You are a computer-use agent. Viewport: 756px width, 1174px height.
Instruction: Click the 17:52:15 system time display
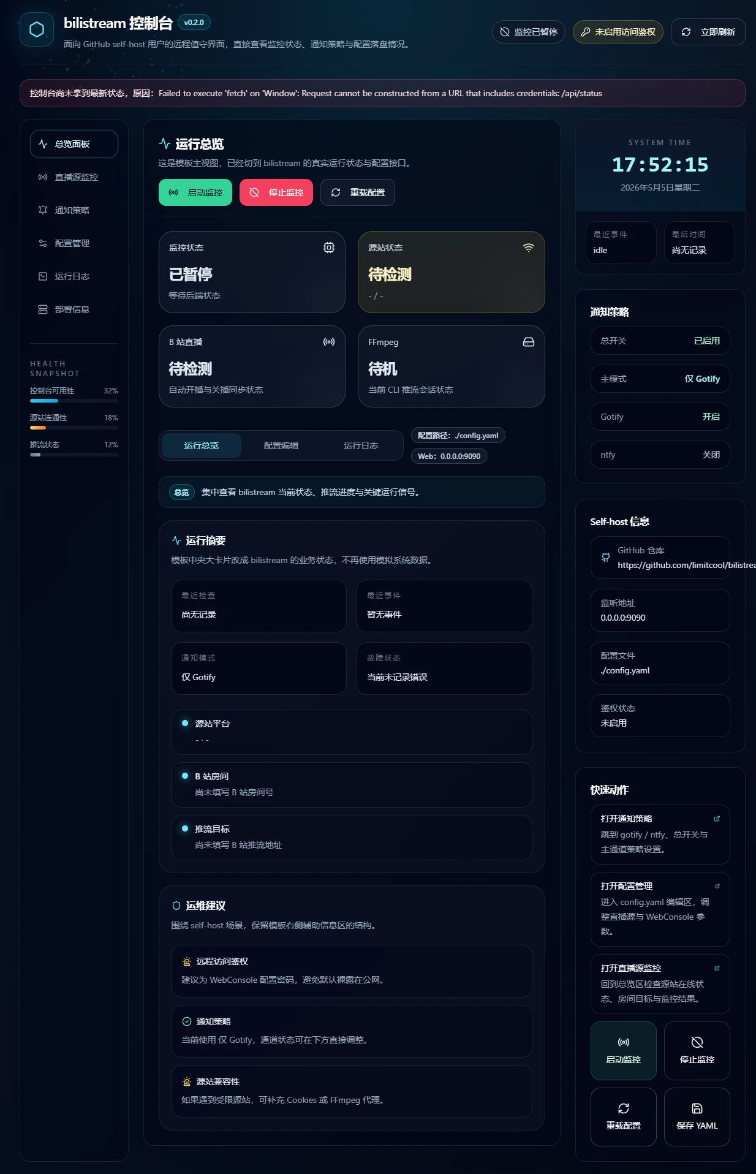pos(660,164)
